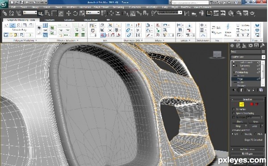
Task: Click the Undo arrow in the quick access toolbar
Action: [27, 2]
